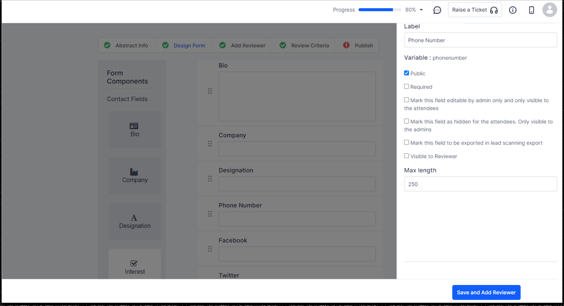Uncheck the Public checkbox
The height and width of the screenshot is (306, 564).
click(x=407, y=73)
